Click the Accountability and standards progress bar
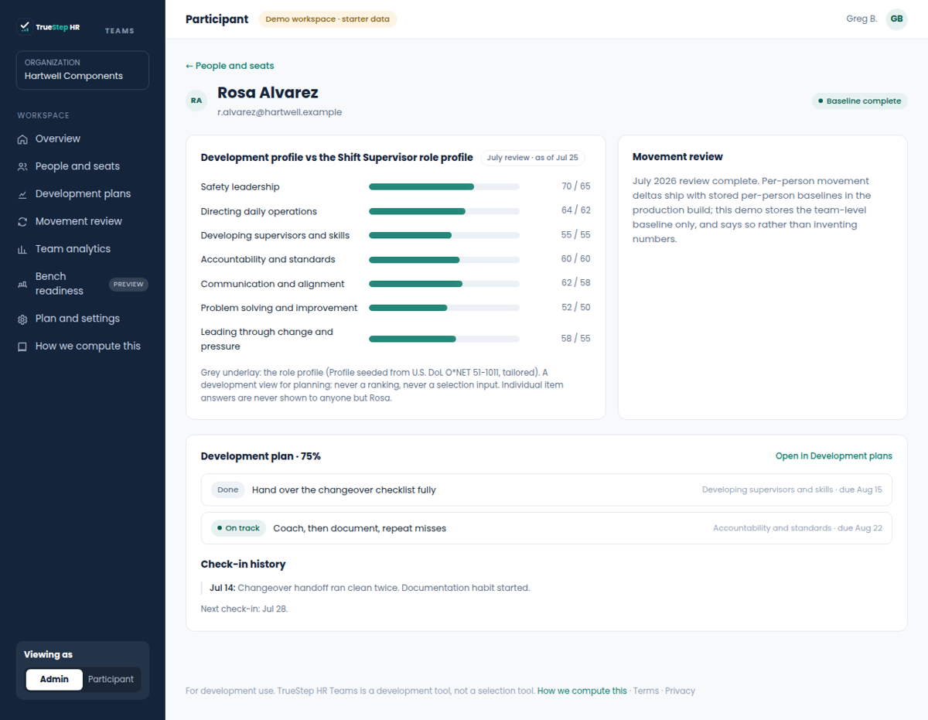Image resolution: width=928 pixels, height=720 pixels. point(444,260)
